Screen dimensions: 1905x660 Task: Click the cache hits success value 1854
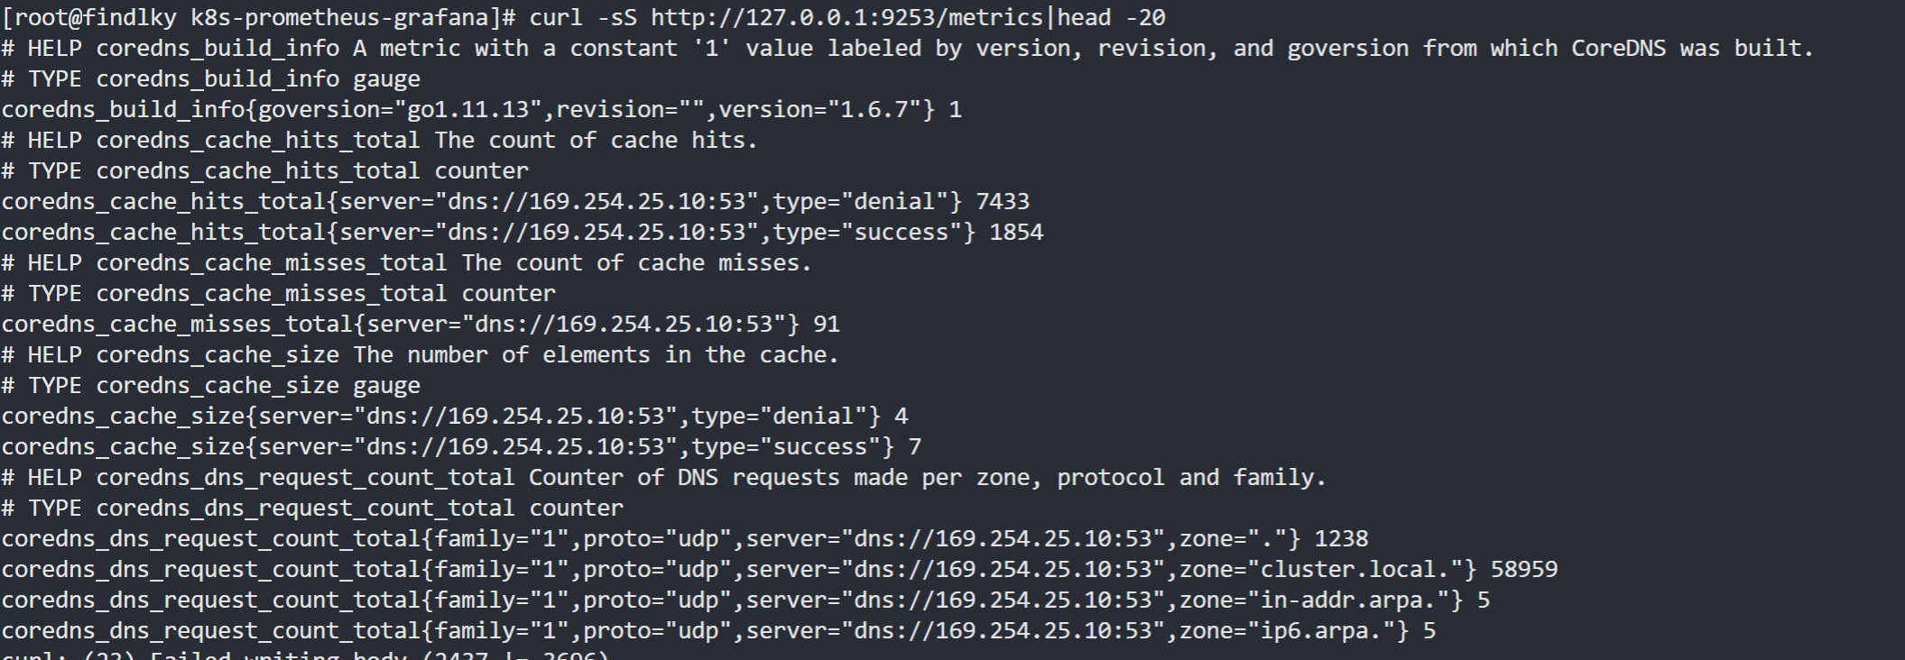[1016, 232]
